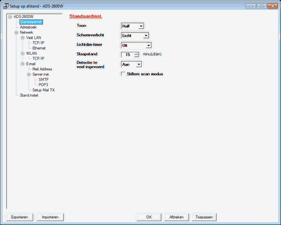281x225 pixels.
Task: Open the Toon dropdown
Action: (141, 26)
